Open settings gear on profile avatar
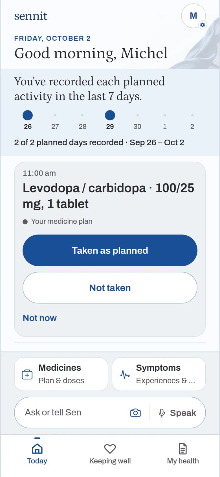Viewport: 220px width, 477px height. [202, 25]
